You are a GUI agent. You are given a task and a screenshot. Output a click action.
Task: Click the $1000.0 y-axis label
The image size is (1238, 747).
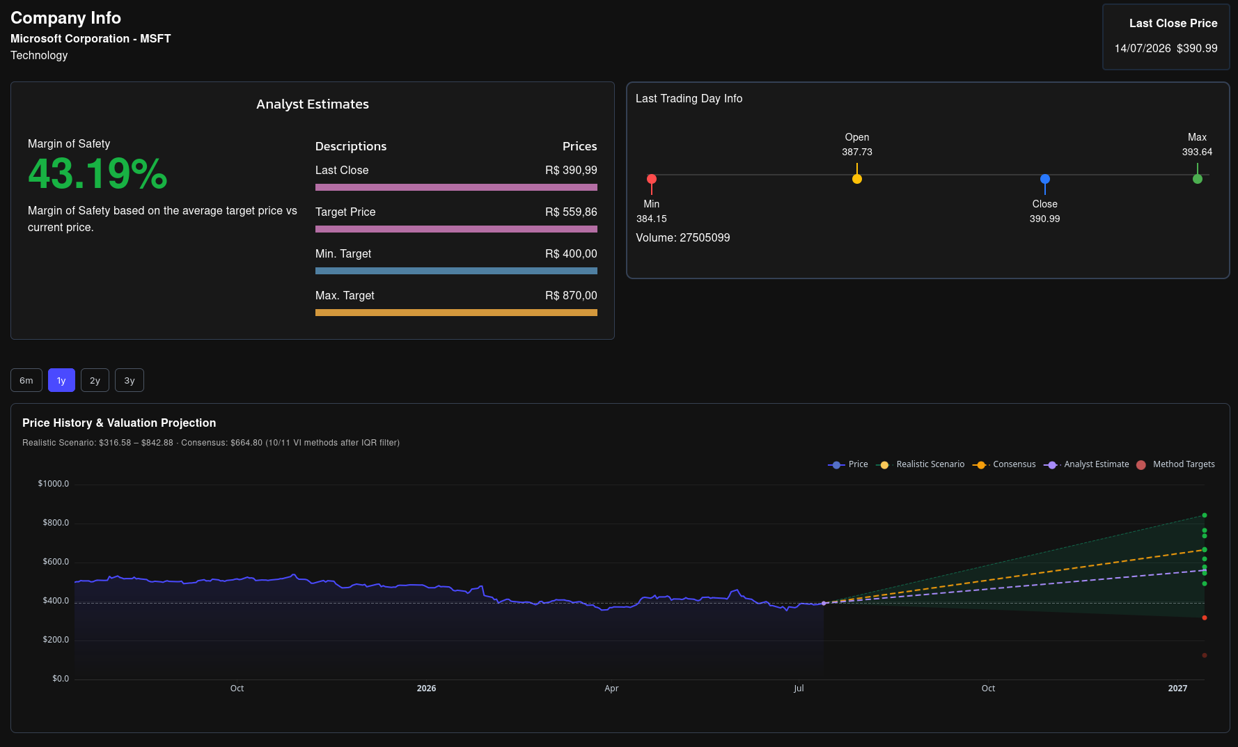click(54, 484)
